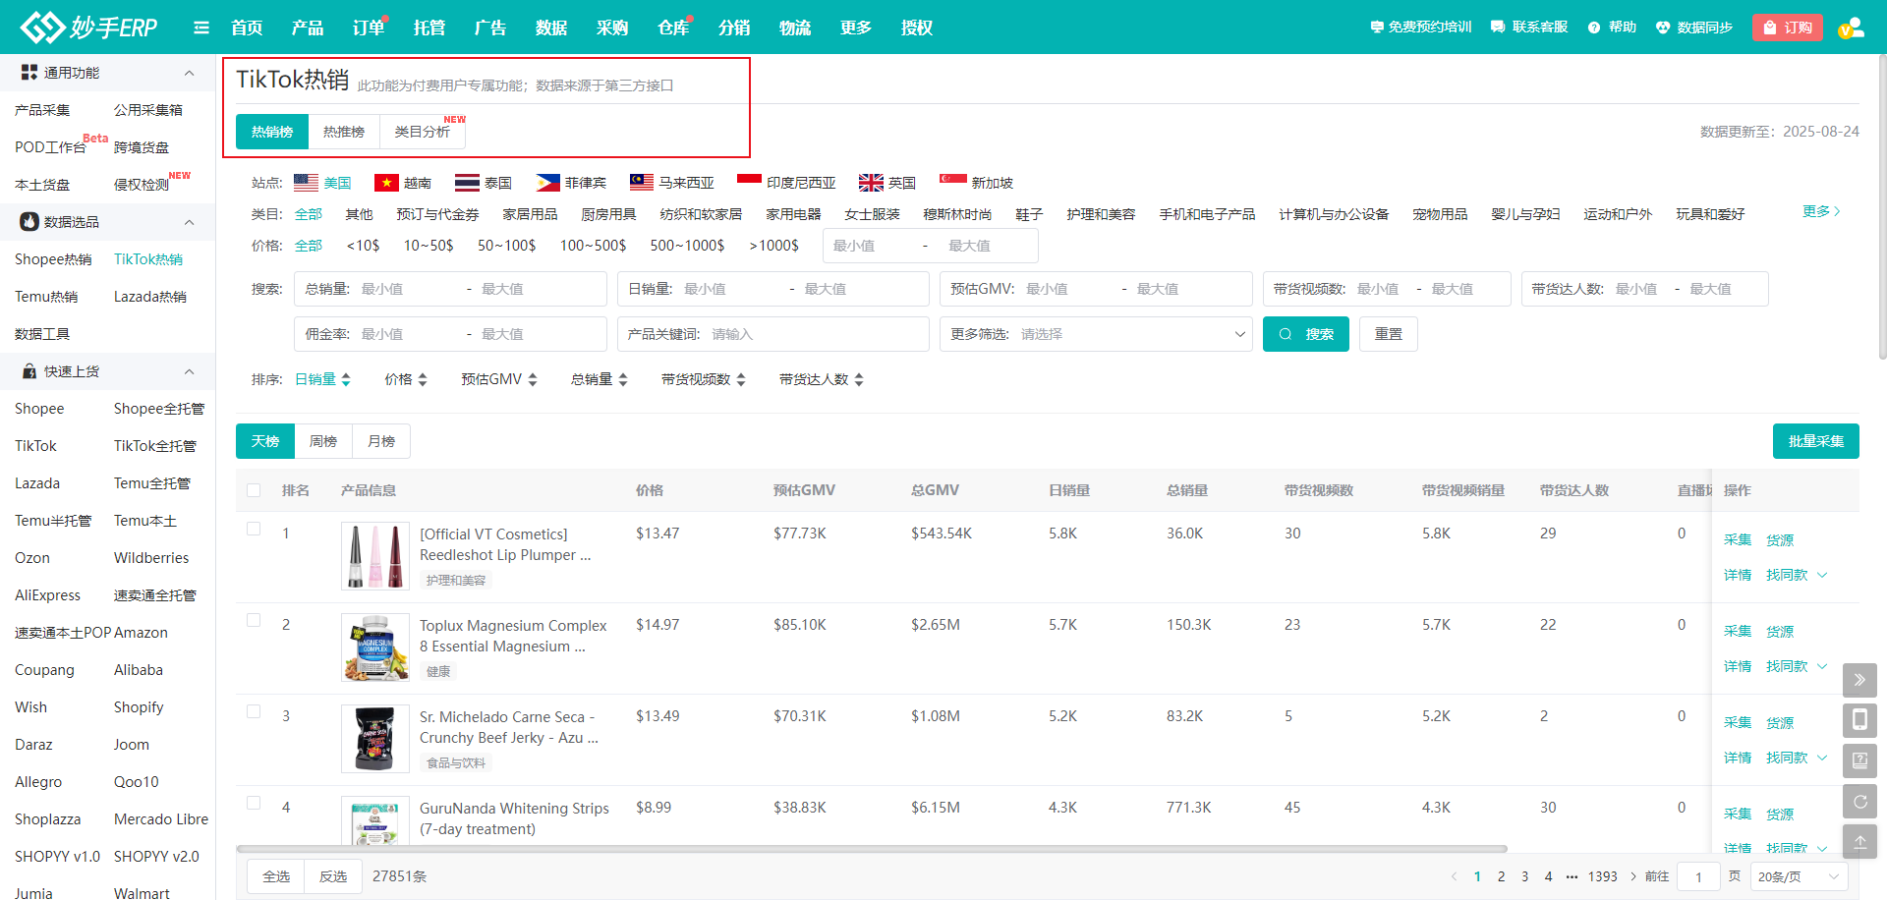Go to page 2 in pagination
This screenshot has width=1887, height=900.
click(x=1501, y=876)
